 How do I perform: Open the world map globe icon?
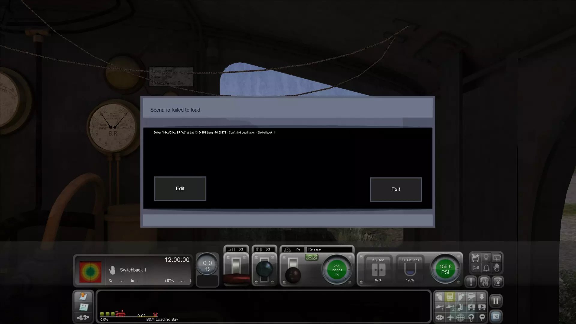(x=460, y=317)
